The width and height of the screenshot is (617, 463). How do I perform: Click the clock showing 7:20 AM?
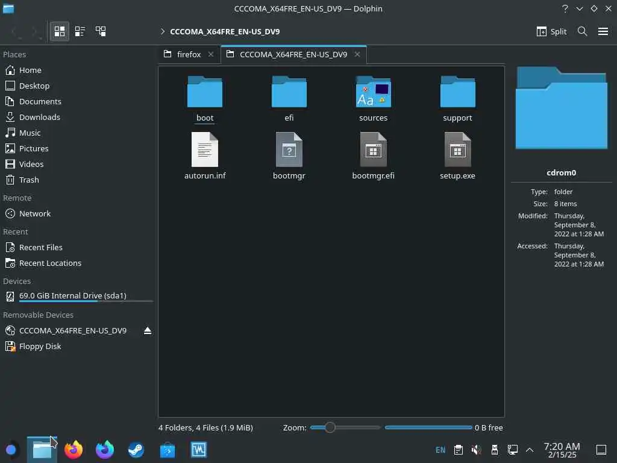[562, 450]
